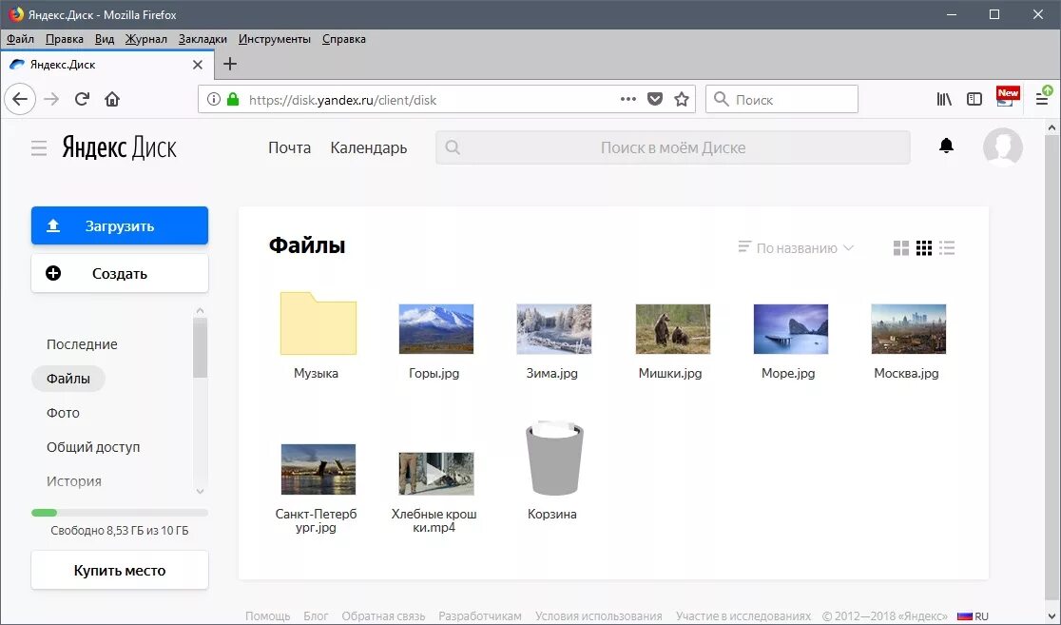Open the account profile avatar
1061x625 pixels.
(x=1003, y=146)
